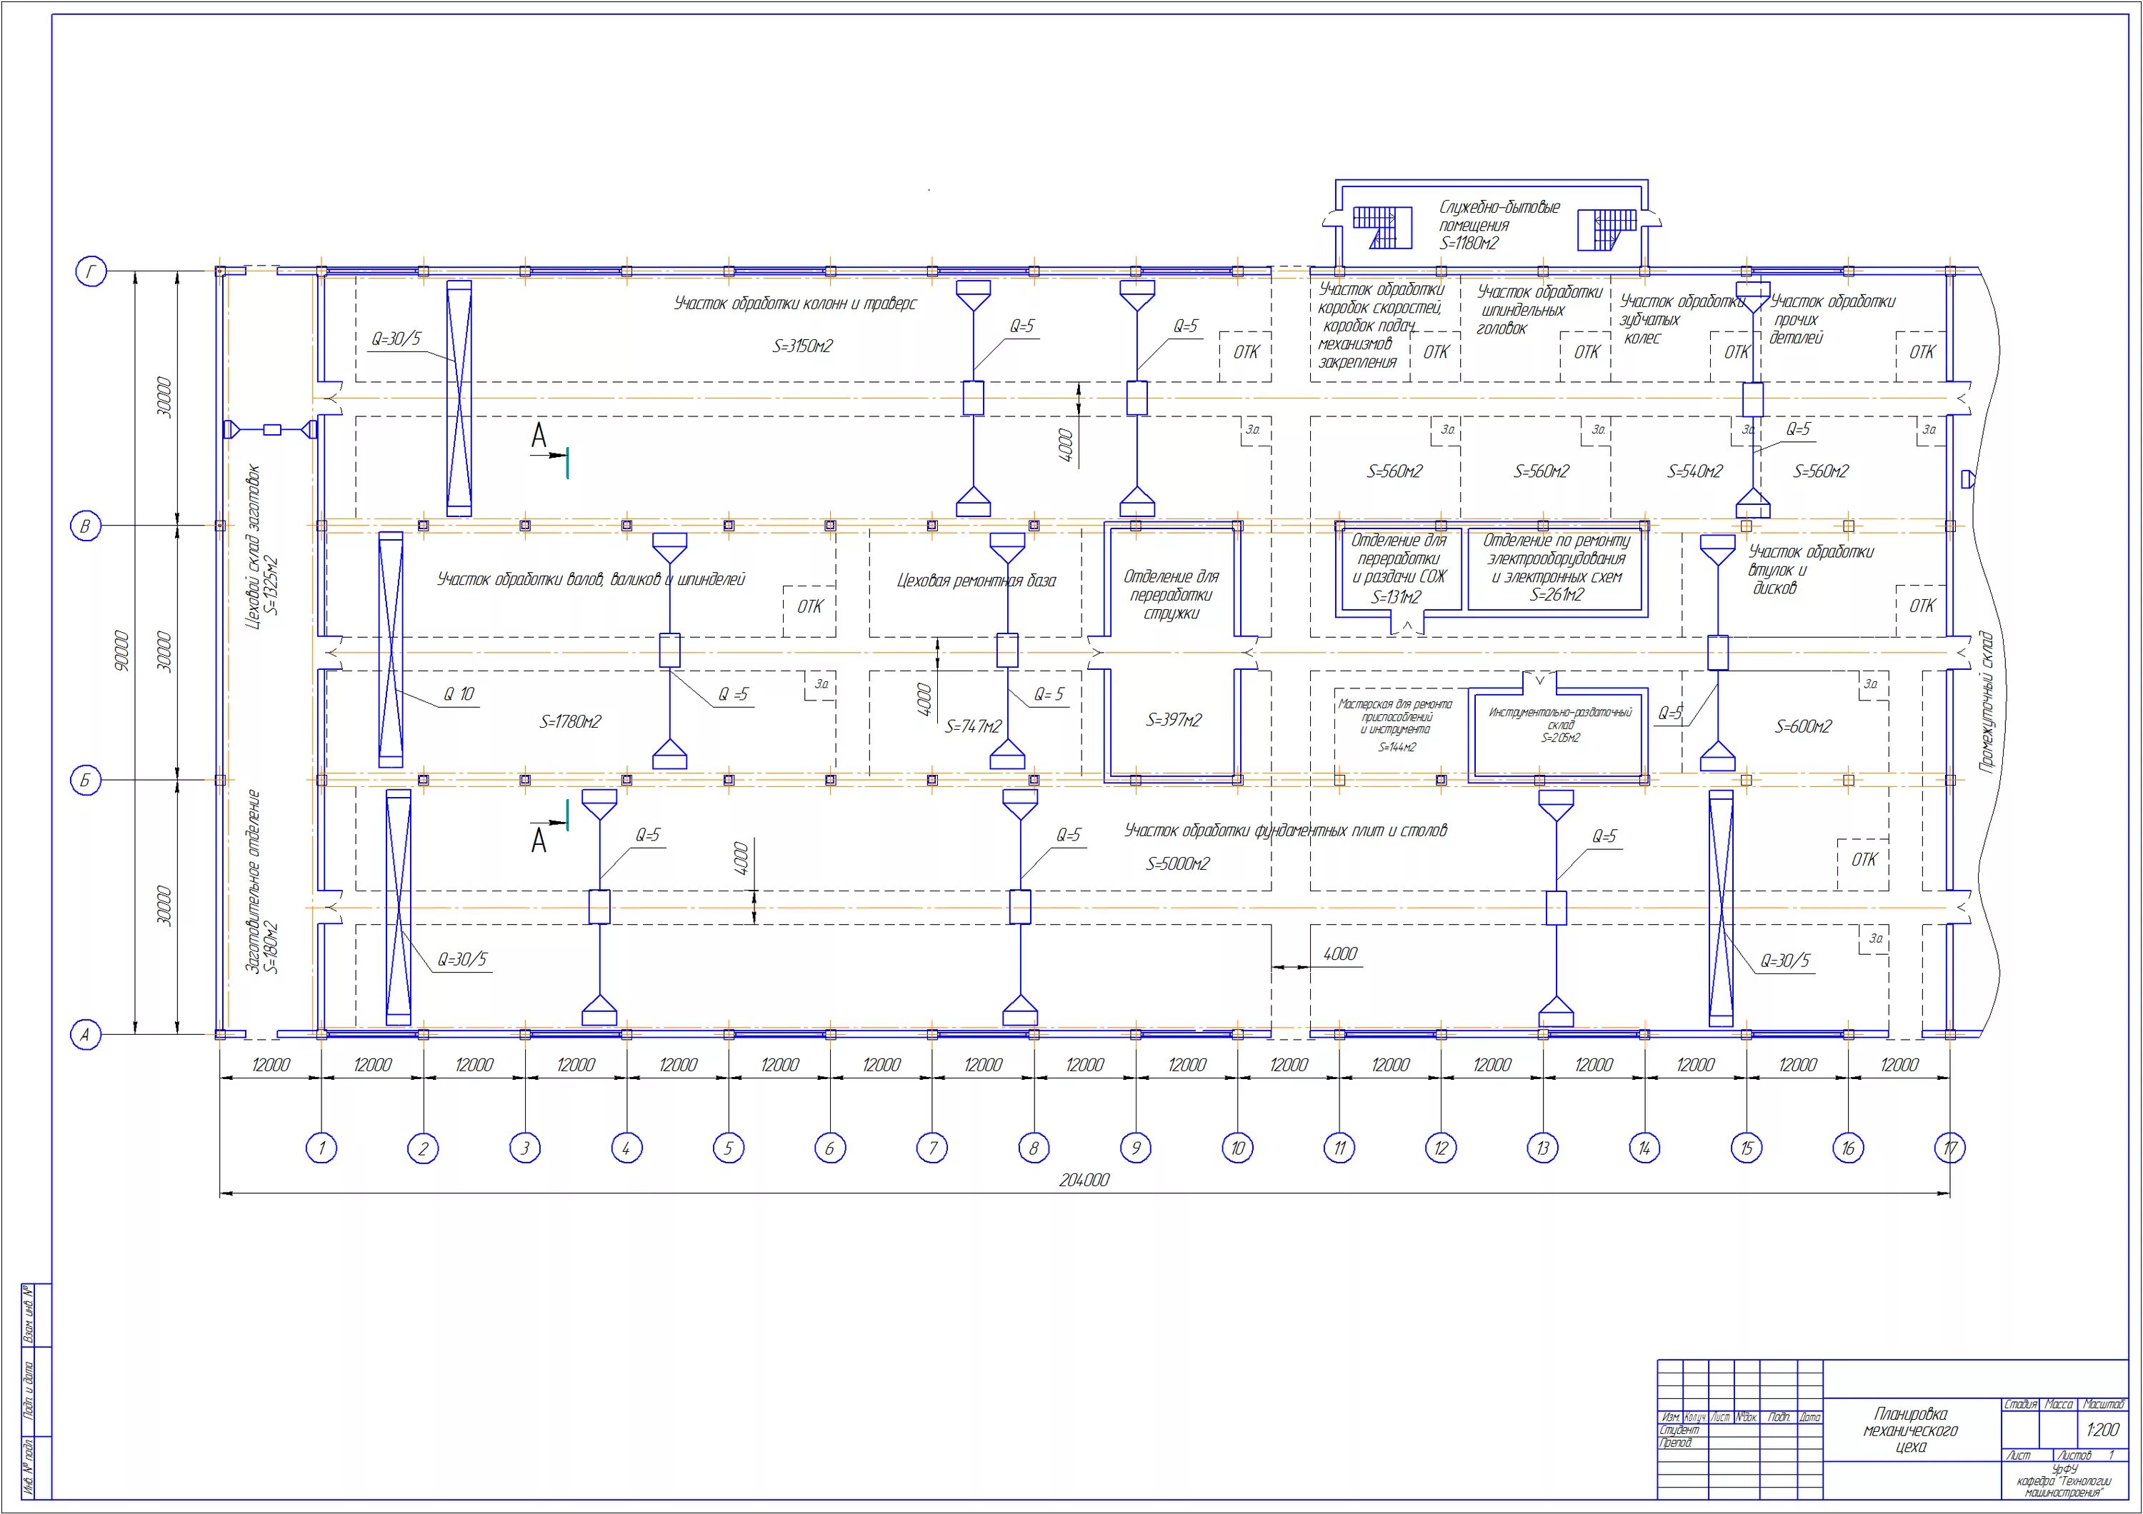
Task: Click 'Отделение для переработки стружки' text
Action: (1171, 595)
